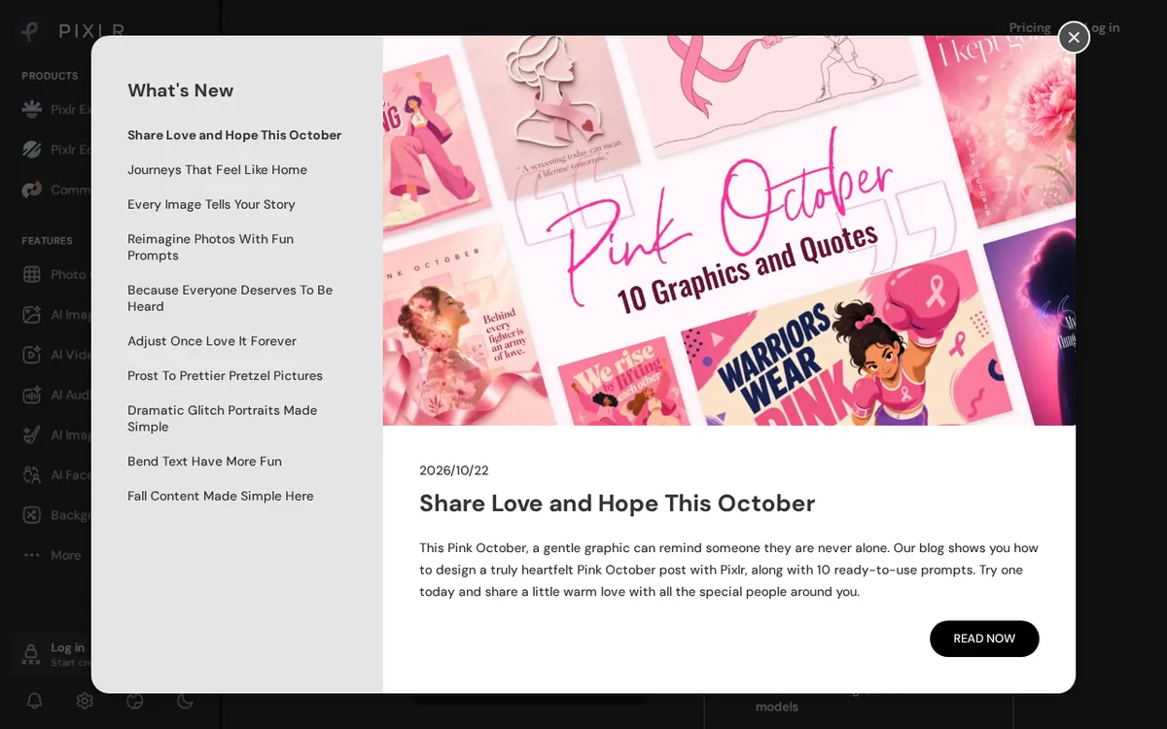The width and height of the screenshot is (1167, 729).
Task: Open Prost To Prettier Pretzel Pictures
Action: 225,376
